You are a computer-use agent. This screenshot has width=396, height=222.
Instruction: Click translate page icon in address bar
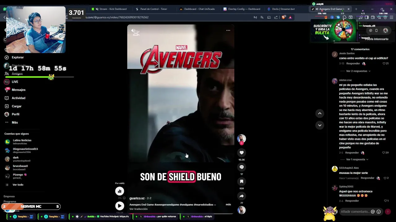coord(262,17)
